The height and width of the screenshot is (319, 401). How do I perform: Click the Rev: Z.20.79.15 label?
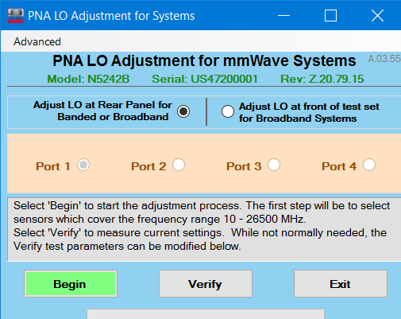pyautogui.click(x=322, y=79)
